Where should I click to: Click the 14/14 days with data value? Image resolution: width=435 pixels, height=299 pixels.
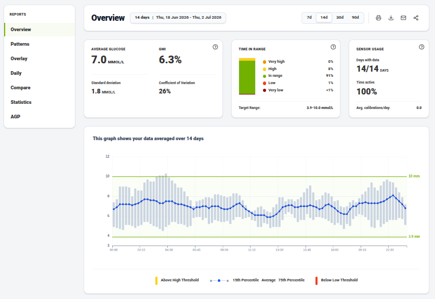(367, 69)
